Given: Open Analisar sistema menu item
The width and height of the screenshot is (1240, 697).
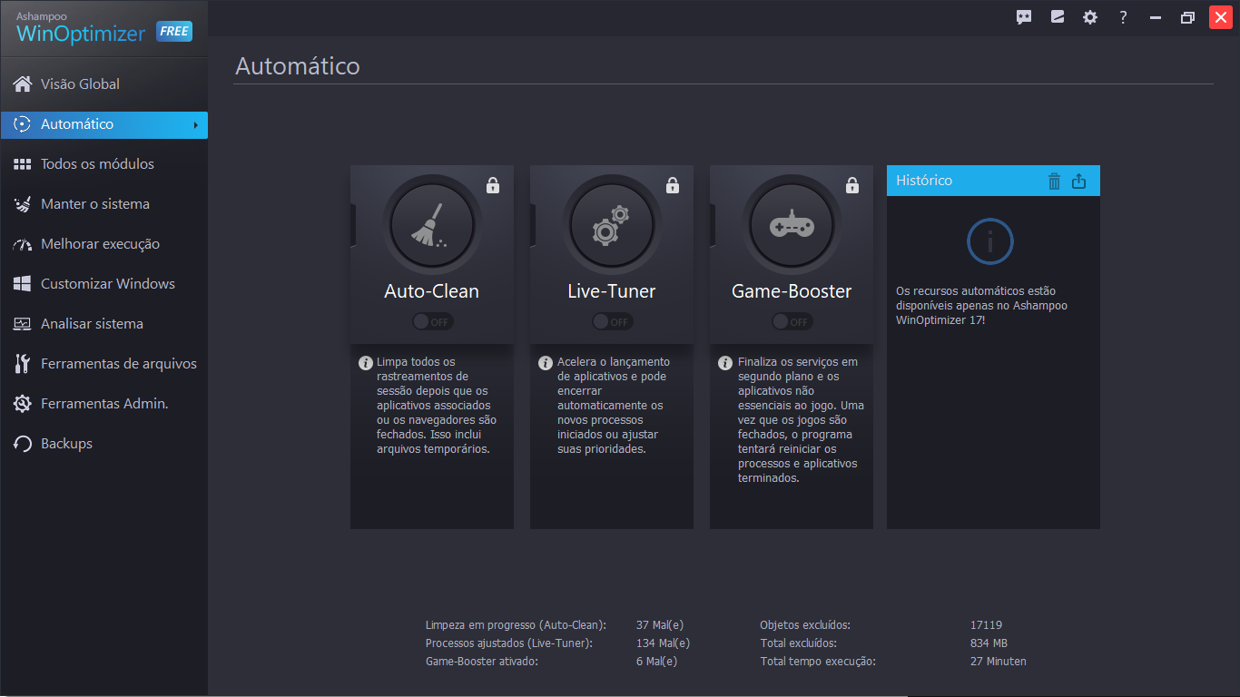Looking at the screenshot, I should coord(103,324).
